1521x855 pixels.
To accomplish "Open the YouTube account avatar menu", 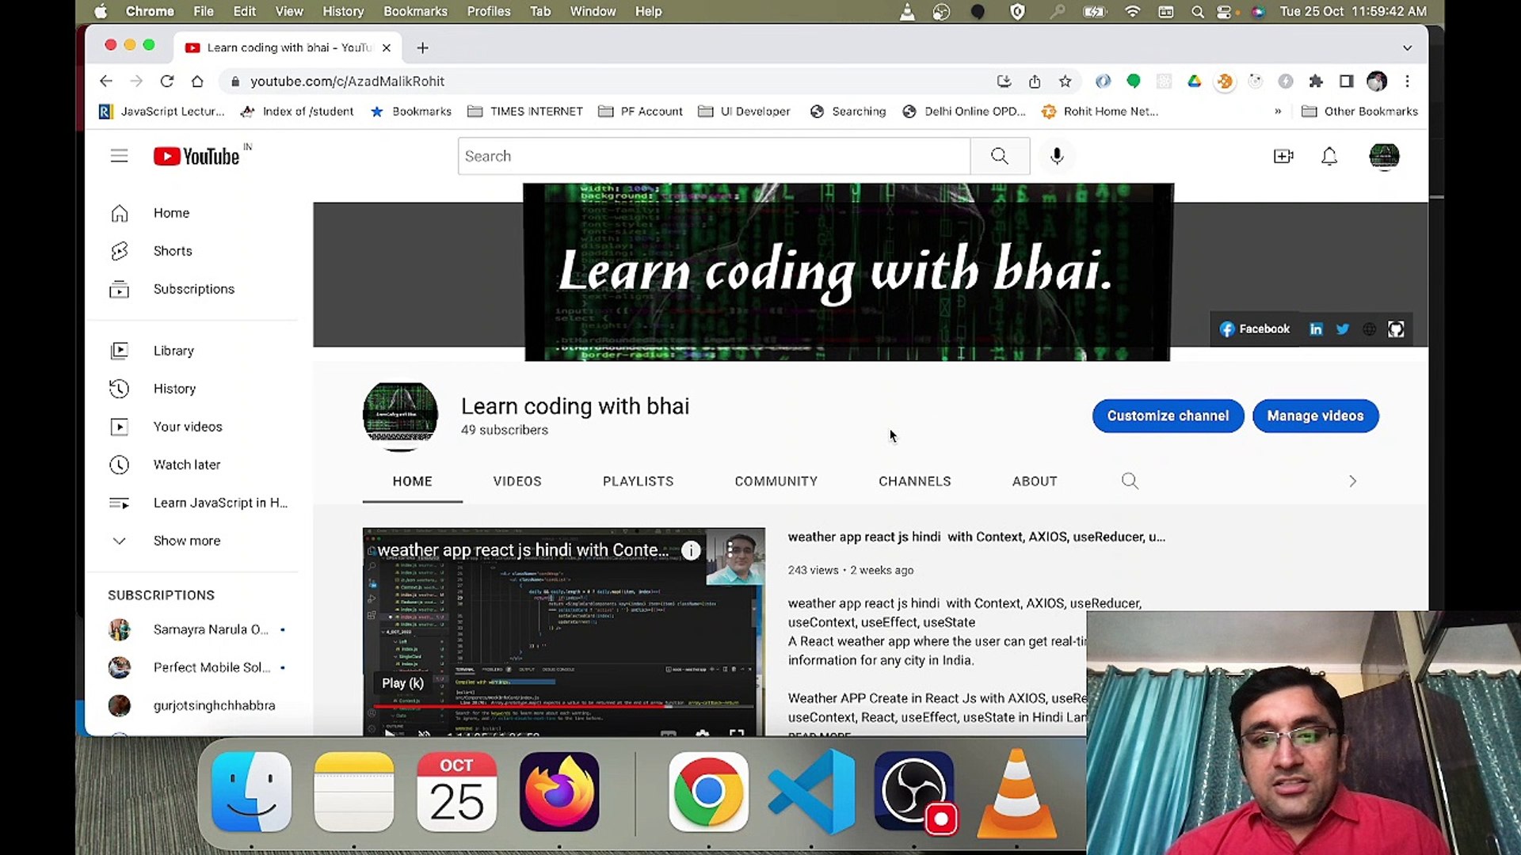I will 1384,156.
